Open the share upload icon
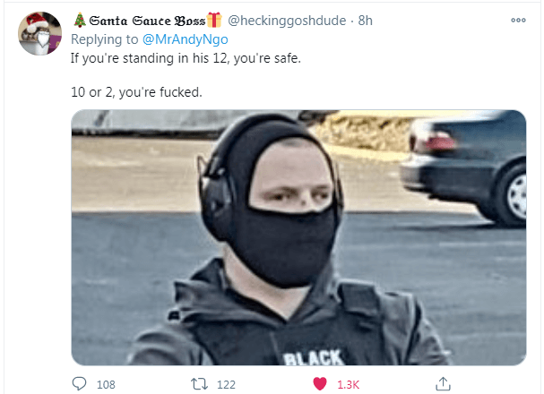Screen dimensions: 544x394 point(443,383)
